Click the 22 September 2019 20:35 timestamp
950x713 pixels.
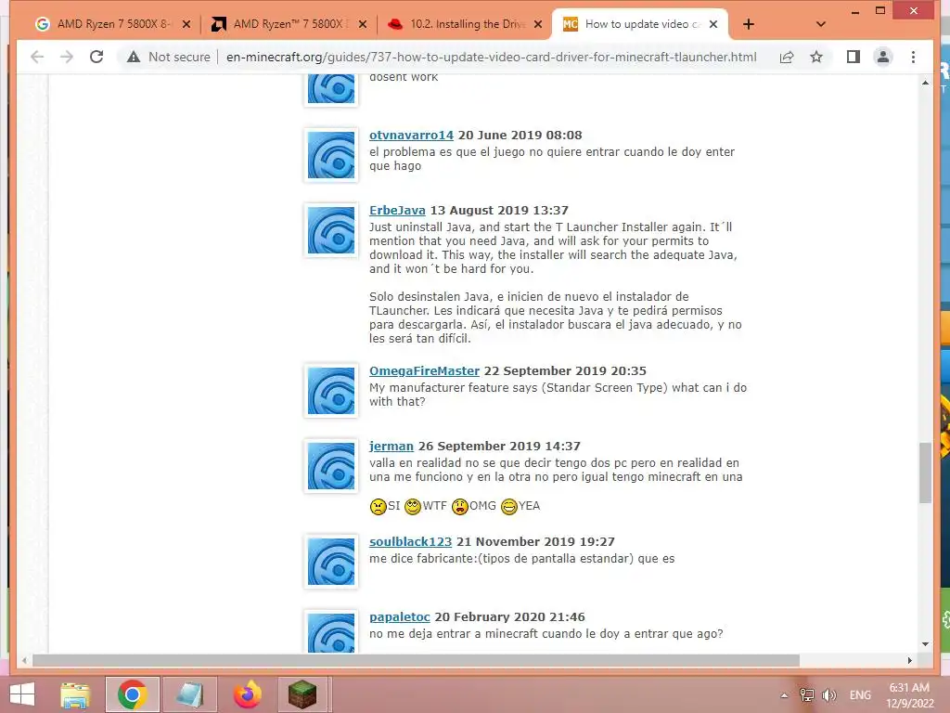pos(565,371)
